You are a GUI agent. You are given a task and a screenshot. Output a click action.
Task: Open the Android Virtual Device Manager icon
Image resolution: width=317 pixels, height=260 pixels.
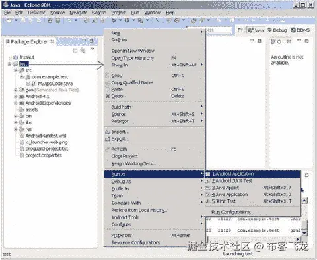(x=58, y=20)
